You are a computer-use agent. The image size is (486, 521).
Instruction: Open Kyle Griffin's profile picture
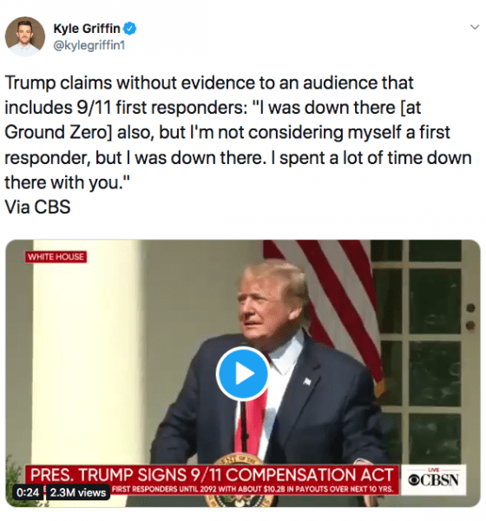point(24,36)
